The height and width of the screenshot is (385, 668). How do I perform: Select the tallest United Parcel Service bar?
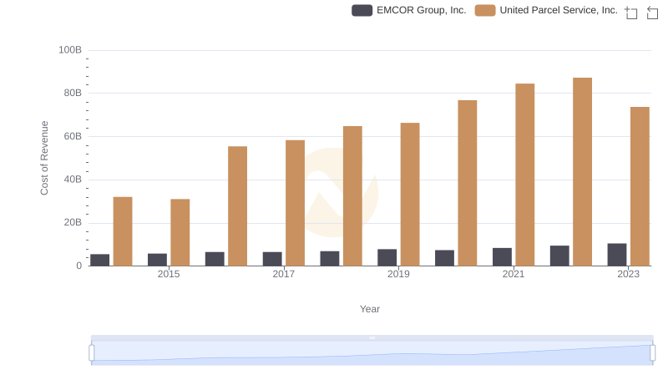click(582, 171)
